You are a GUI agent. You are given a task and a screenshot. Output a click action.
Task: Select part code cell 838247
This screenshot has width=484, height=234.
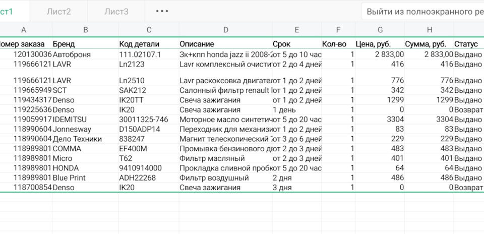point(149,139)
